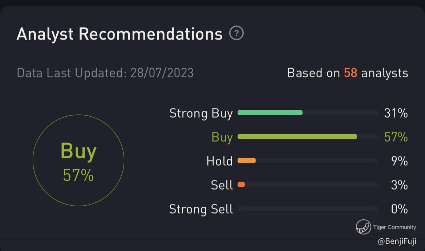This screenshot has height=251, width=425.
Task: Select the highlighted Buy label
Action: tap(222, 137)
